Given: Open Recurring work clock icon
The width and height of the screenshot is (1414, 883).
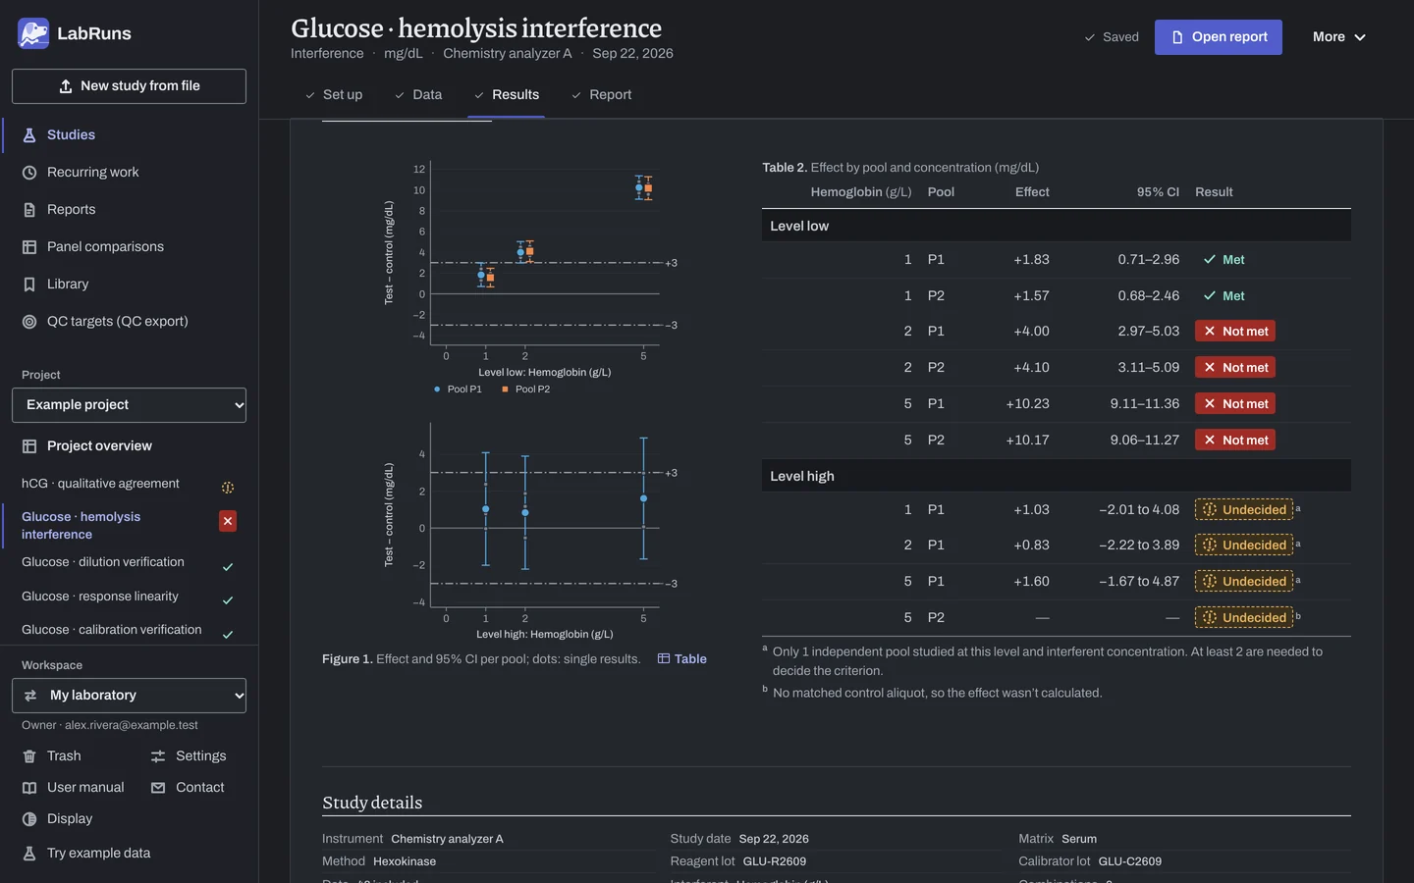Looking at the screenshot, I should [29, 173].
